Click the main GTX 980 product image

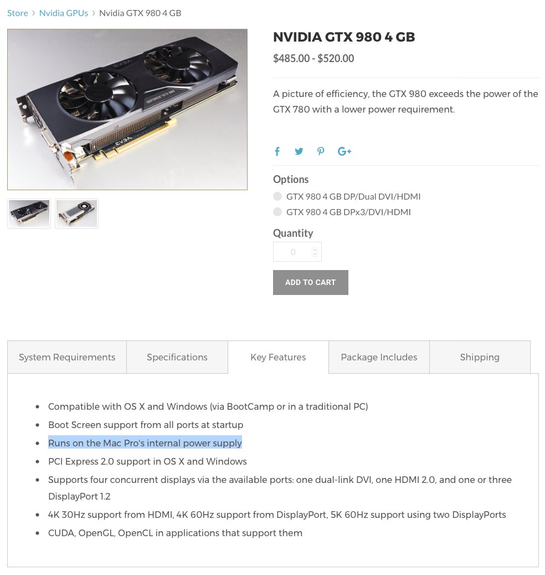(127, 109)
